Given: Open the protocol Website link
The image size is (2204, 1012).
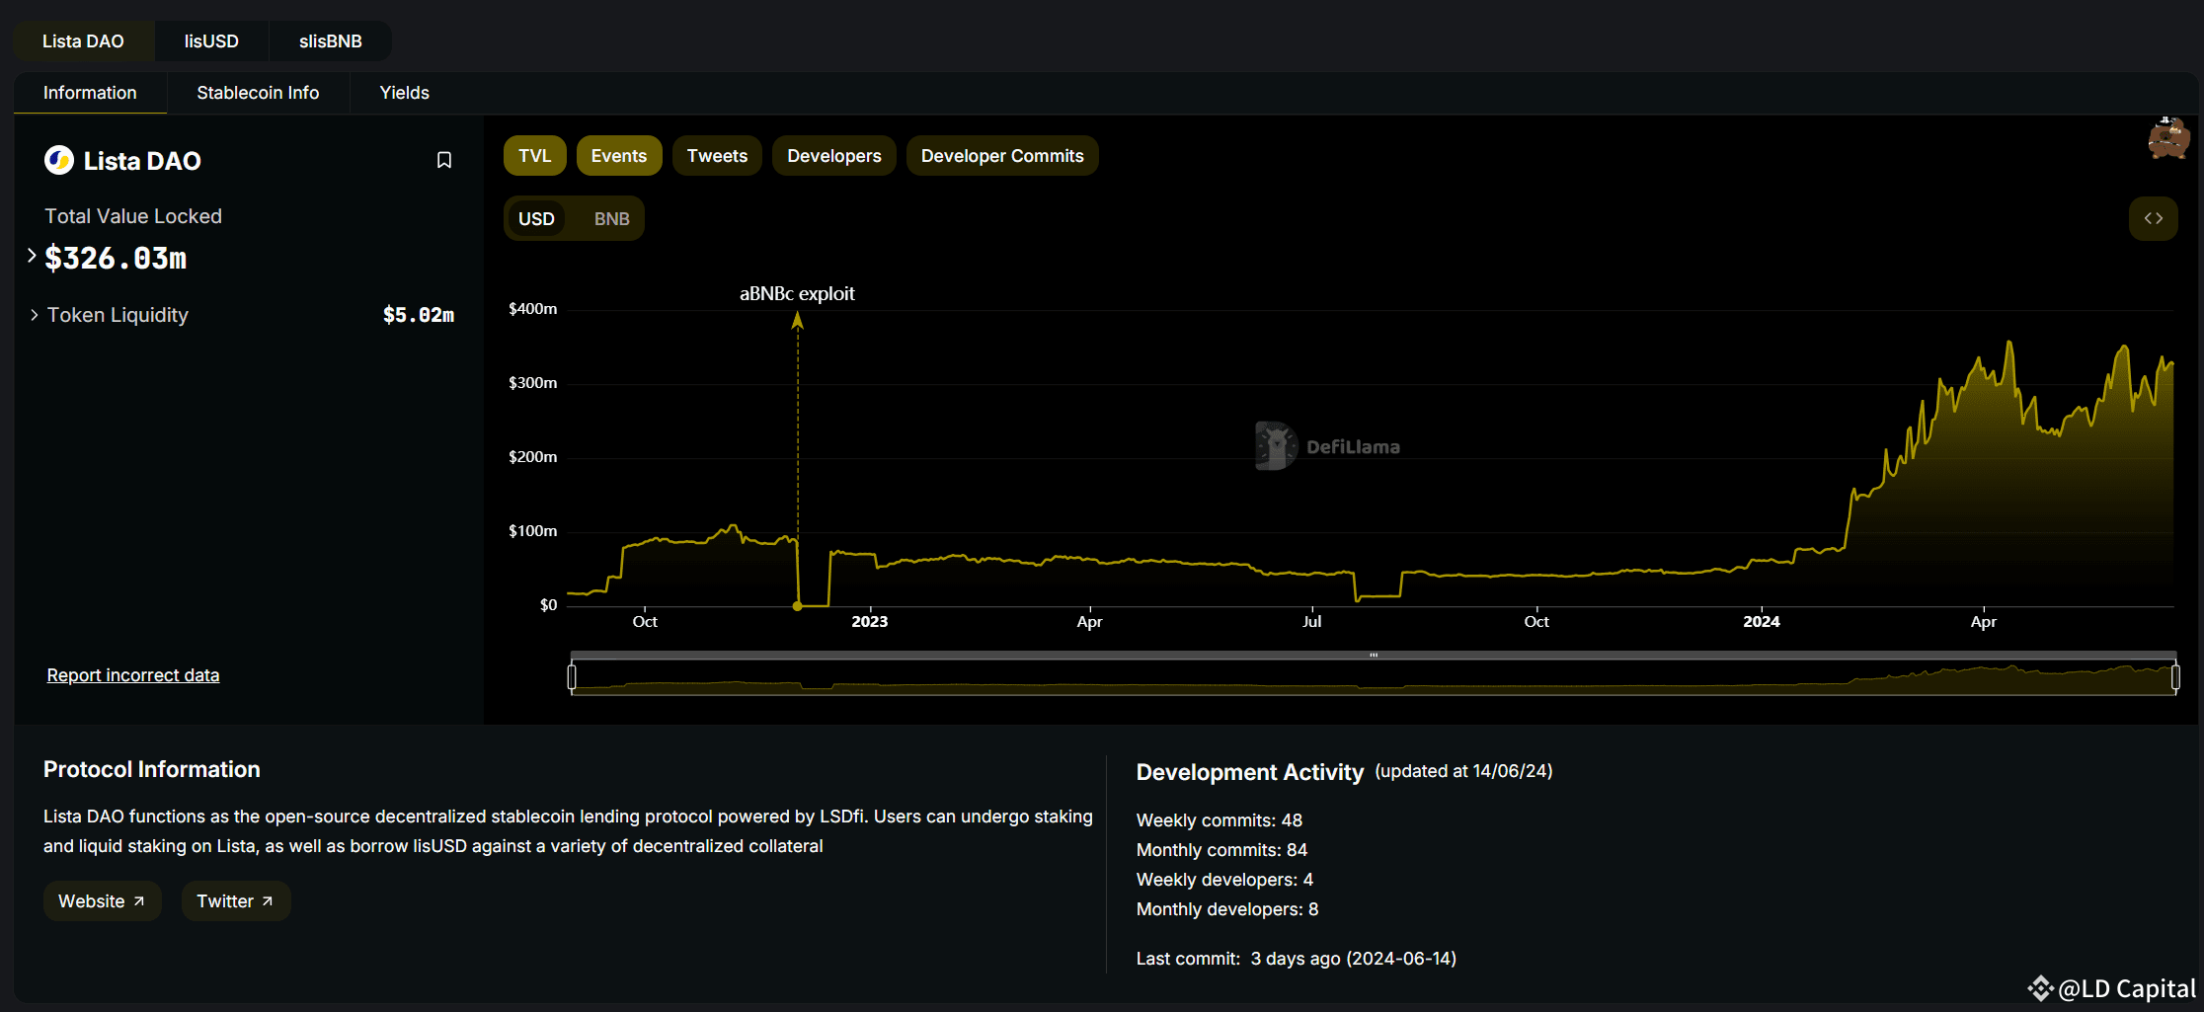Looking at the screenshot, I should pyautogui.click(x=102, y=901).
